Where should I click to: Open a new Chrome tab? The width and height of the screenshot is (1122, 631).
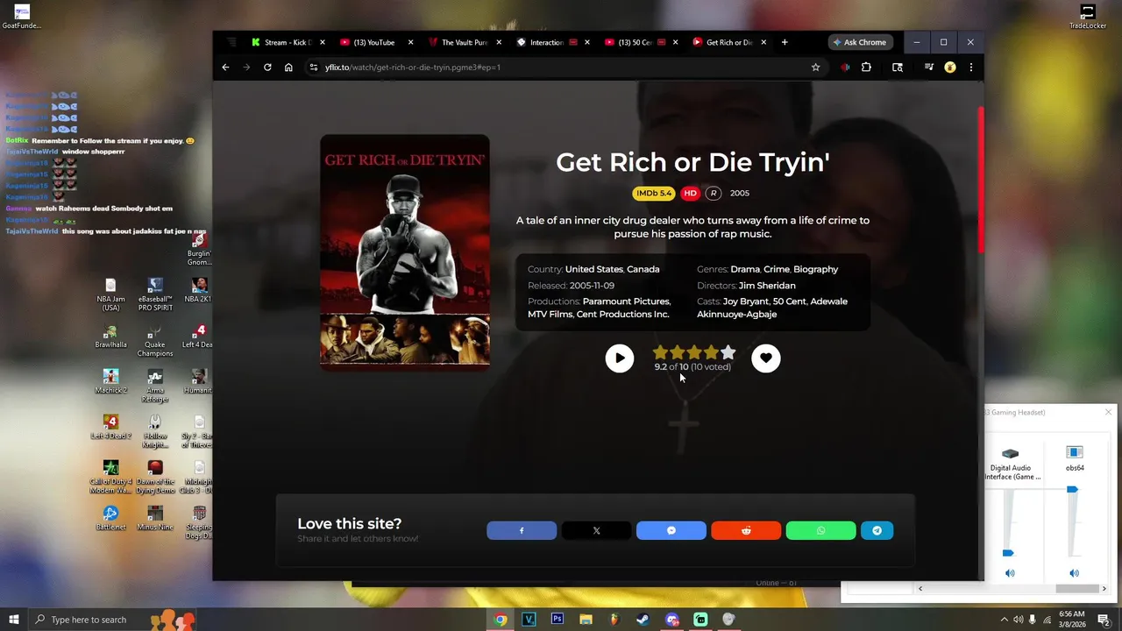[x=785, y=42]
